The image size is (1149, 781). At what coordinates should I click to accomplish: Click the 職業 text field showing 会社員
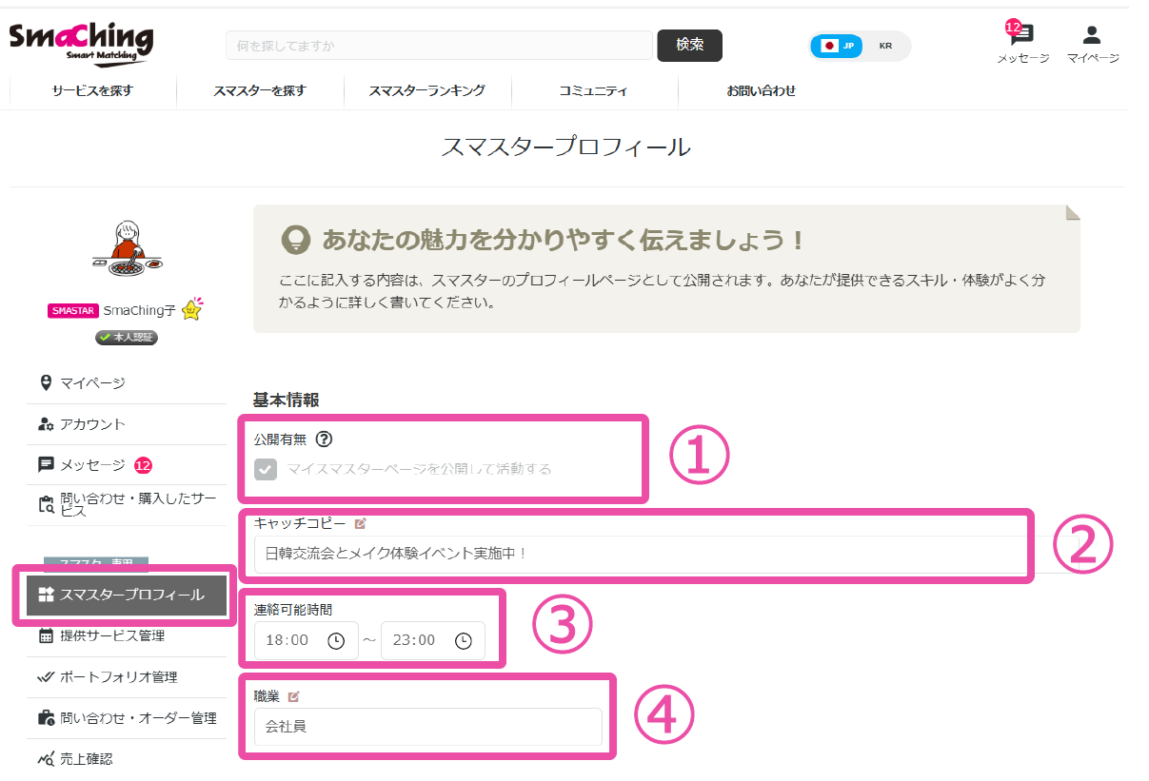click(427, 727)
